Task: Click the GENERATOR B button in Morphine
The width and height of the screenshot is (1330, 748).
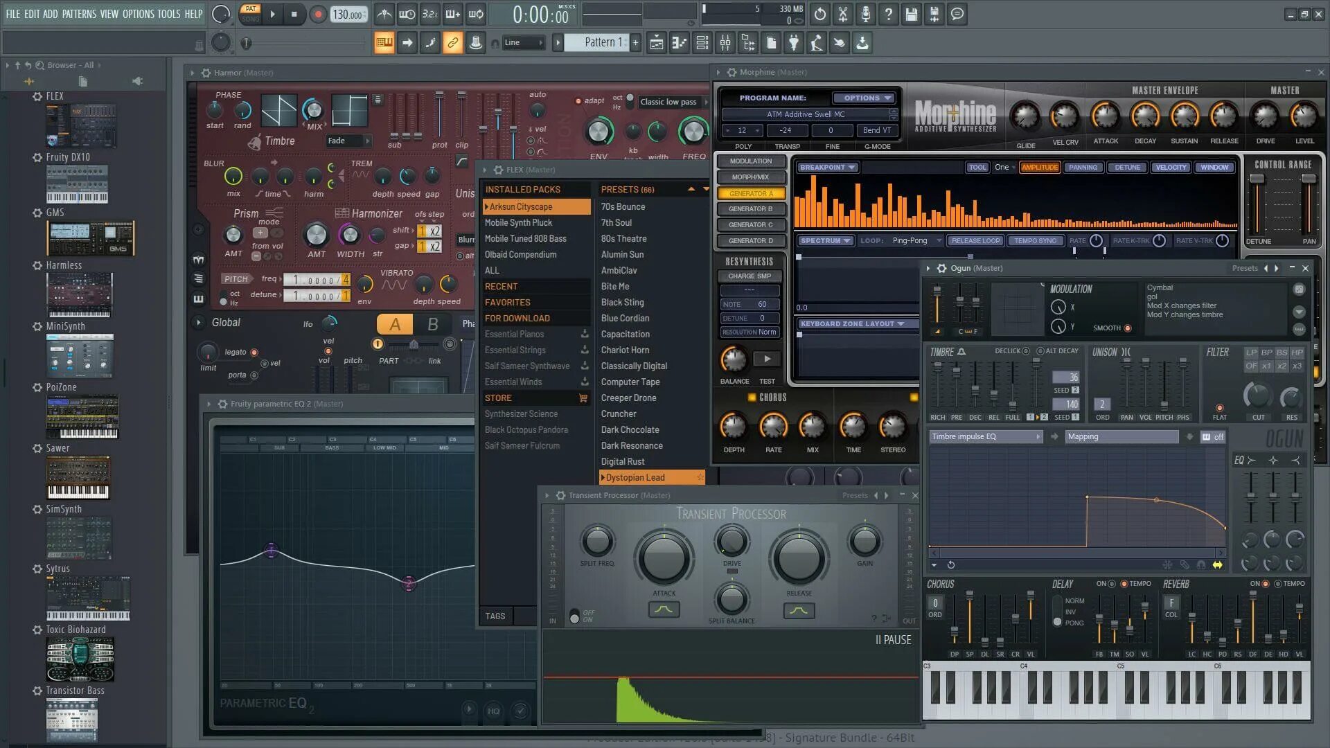Action: (750, 208)
